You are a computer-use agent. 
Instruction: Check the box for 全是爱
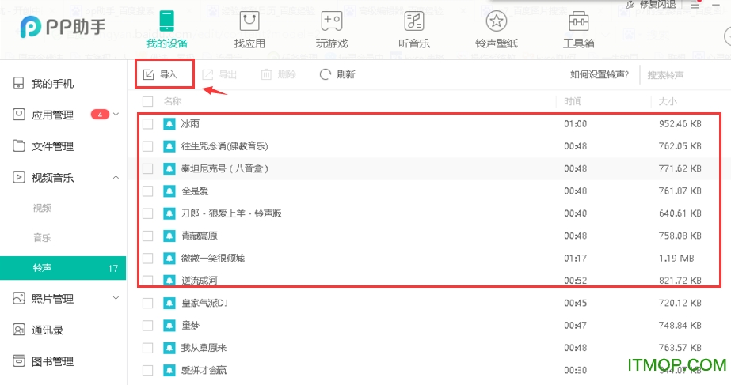coord(148,191)
